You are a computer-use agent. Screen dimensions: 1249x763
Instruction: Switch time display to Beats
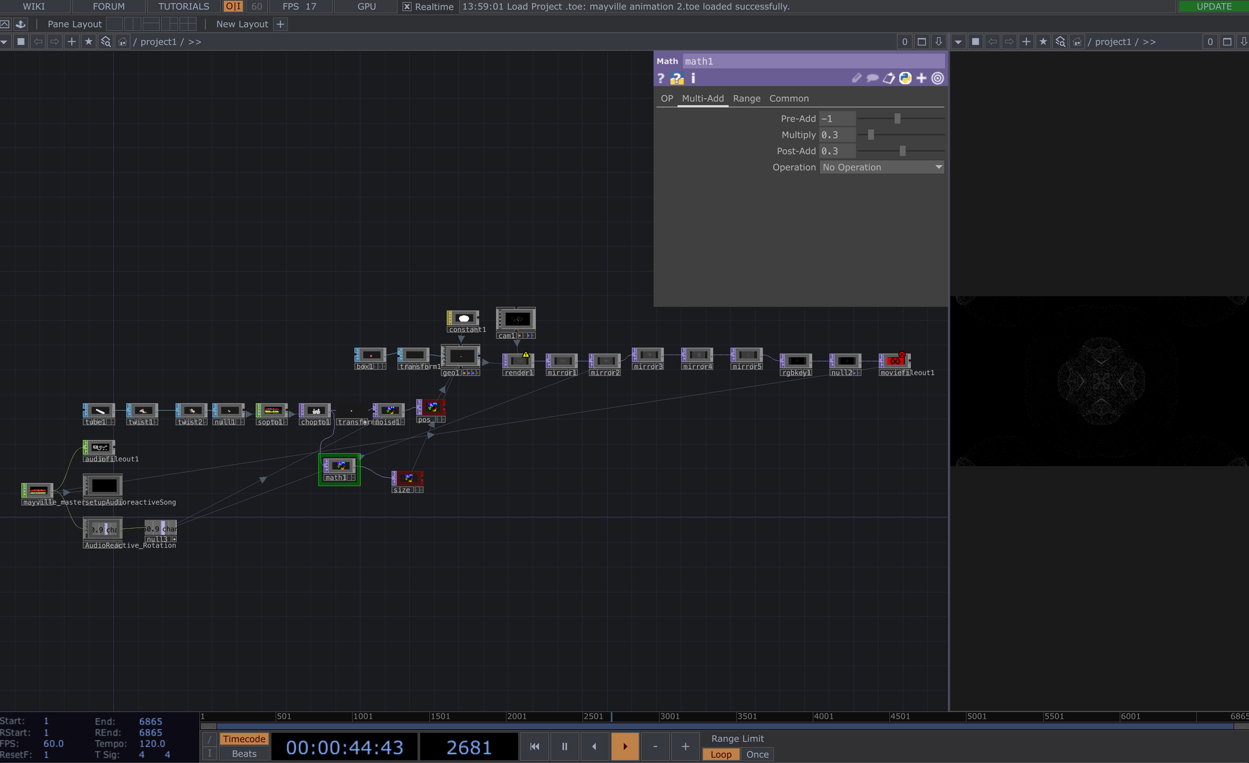point(244,754)
